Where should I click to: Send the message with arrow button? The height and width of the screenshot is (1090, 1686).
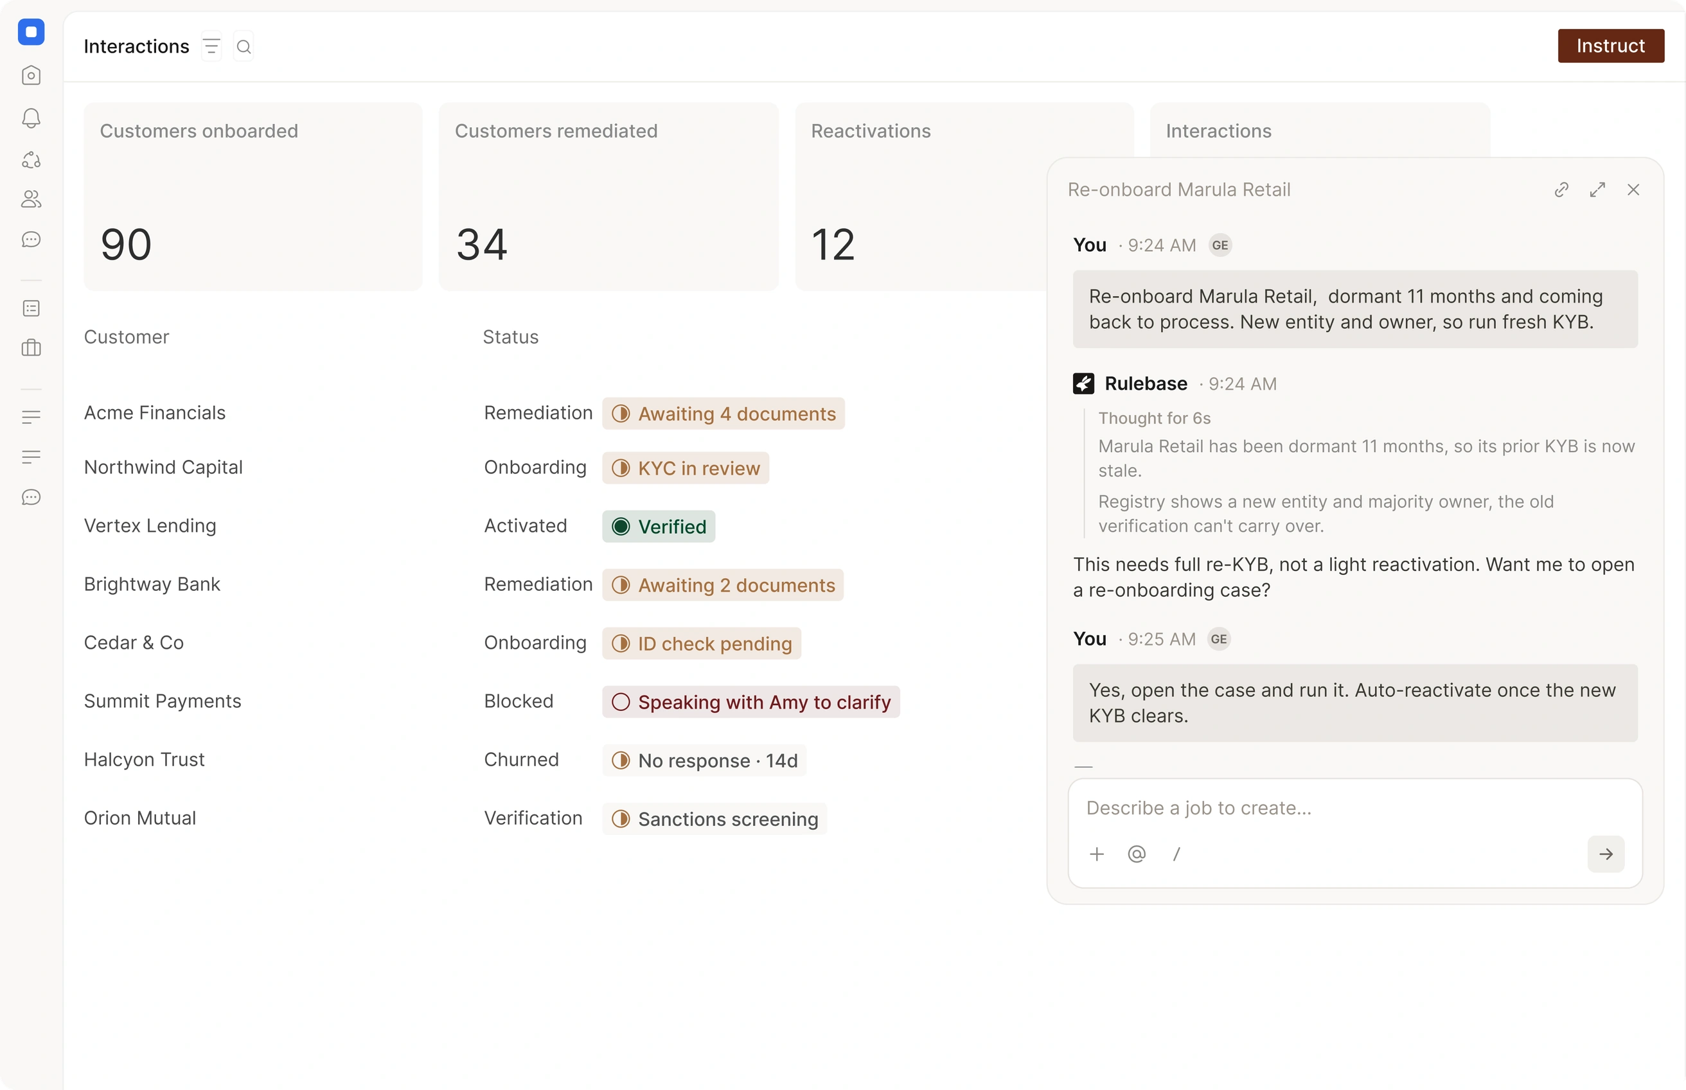click(1605, 854)
